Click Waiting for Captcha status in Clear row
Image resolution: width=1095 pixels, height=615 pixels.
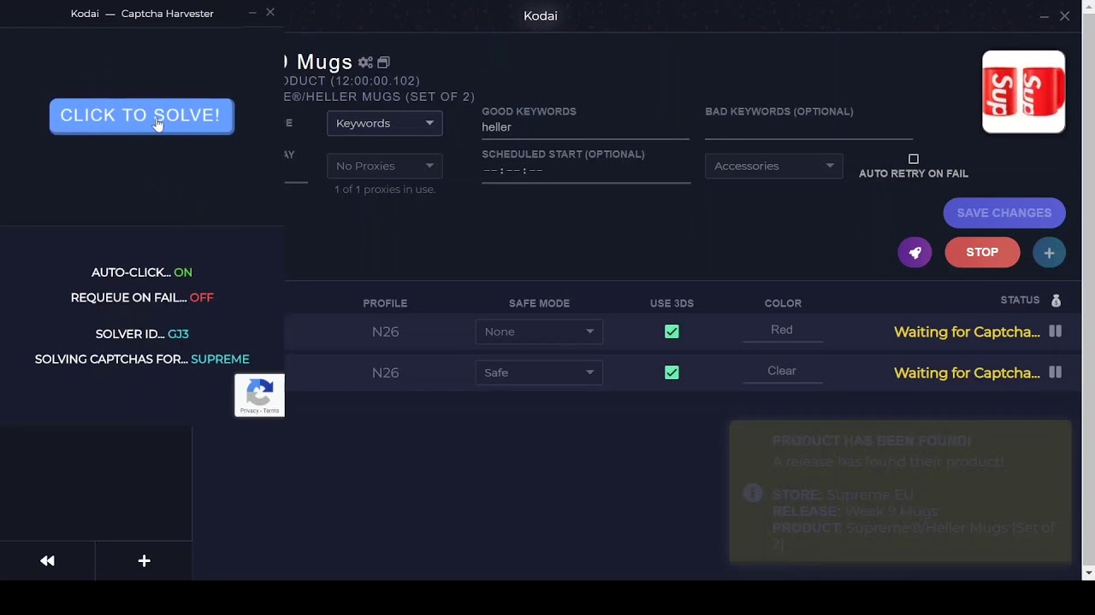pos(967,372)
